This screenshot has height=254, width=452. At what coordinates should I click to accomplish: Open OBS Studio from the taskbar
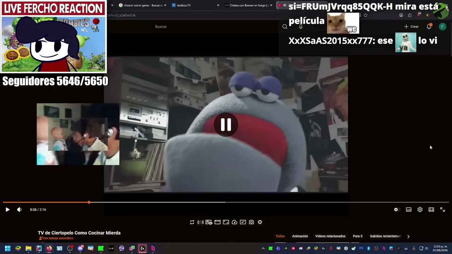click(70, 248)
